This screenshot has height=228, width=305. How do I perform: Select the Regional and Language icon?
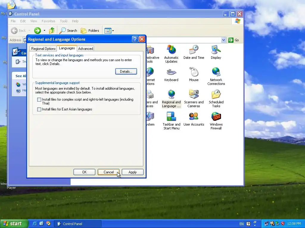click(171, 99)
